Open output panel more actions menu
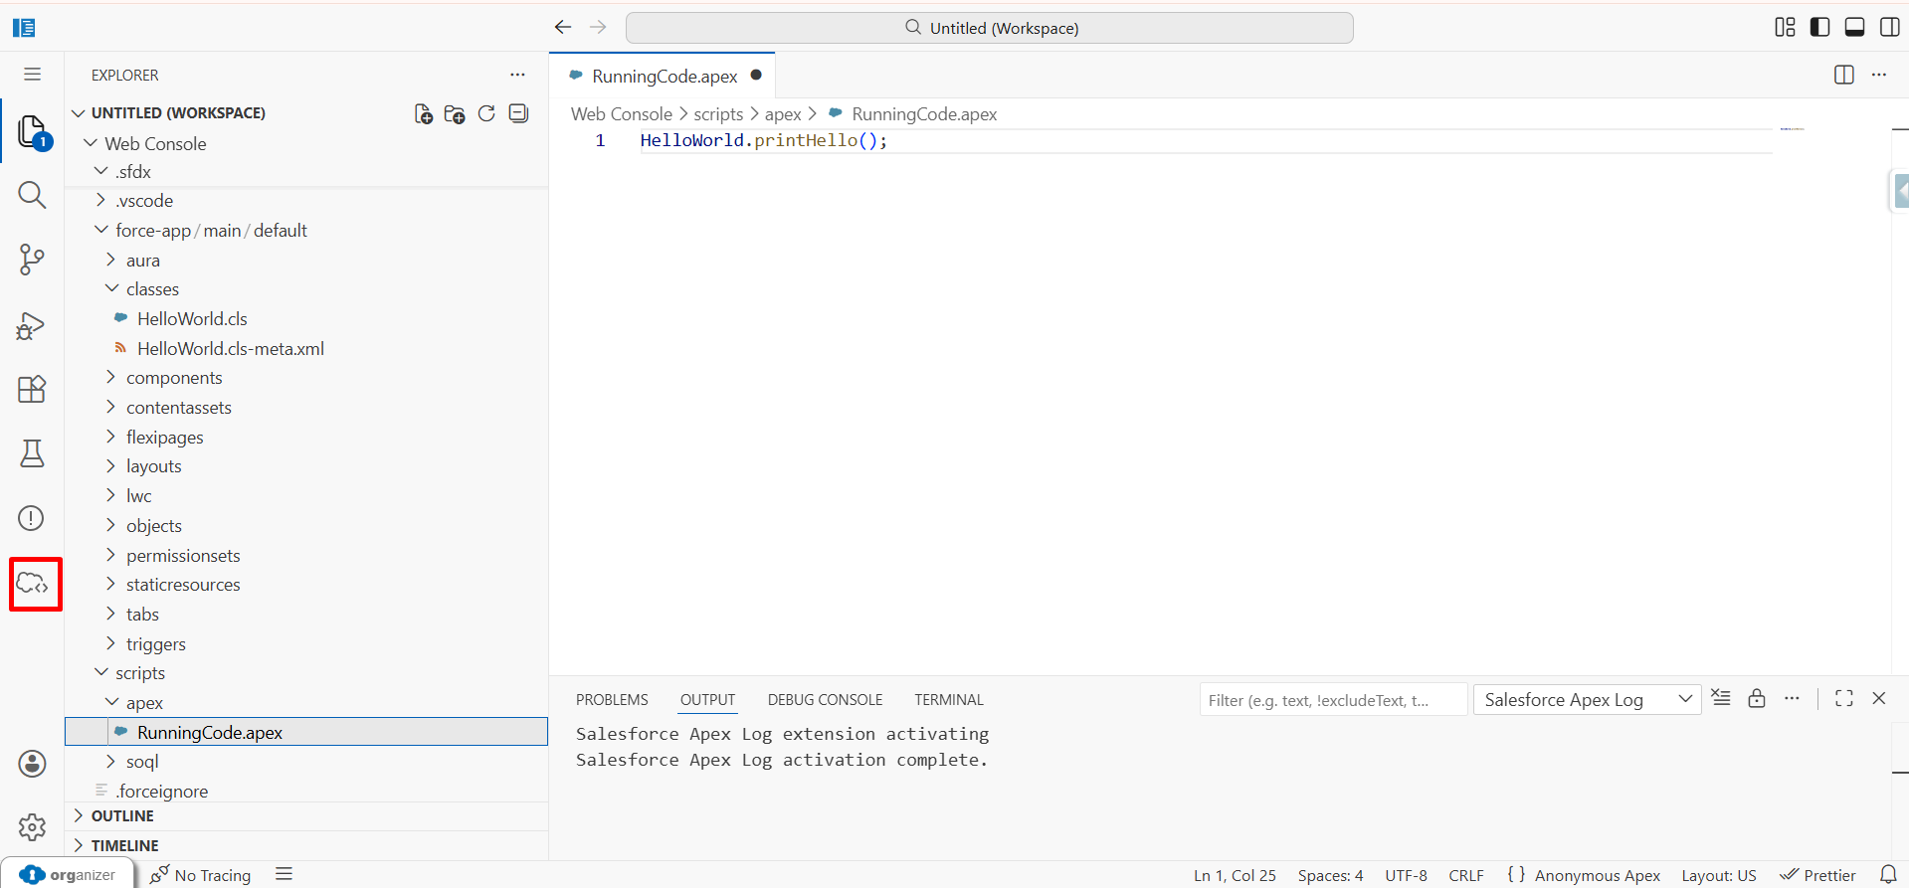The width and height of the screenshot is (1909, 888). 1792,698
